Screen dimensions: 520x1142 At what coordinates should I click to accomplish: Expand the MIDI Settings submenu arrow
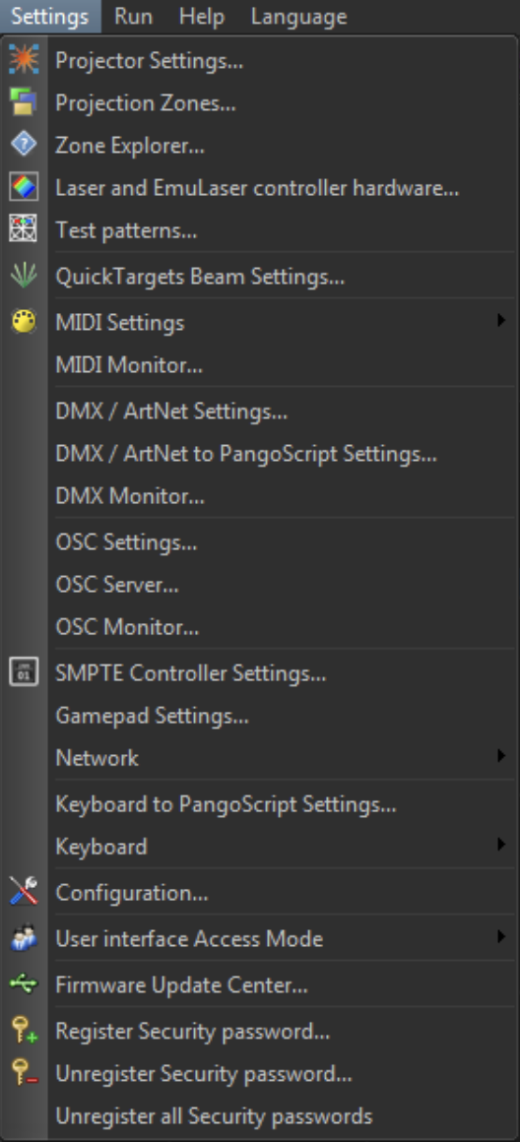[501, 321]
